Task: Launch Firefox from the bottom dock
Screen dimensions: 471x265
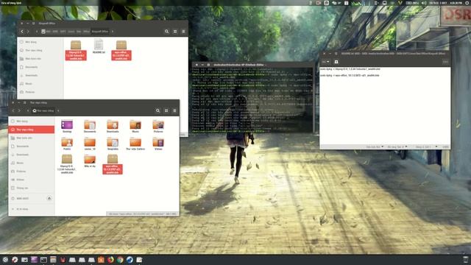Action: [x=110, y=260]
